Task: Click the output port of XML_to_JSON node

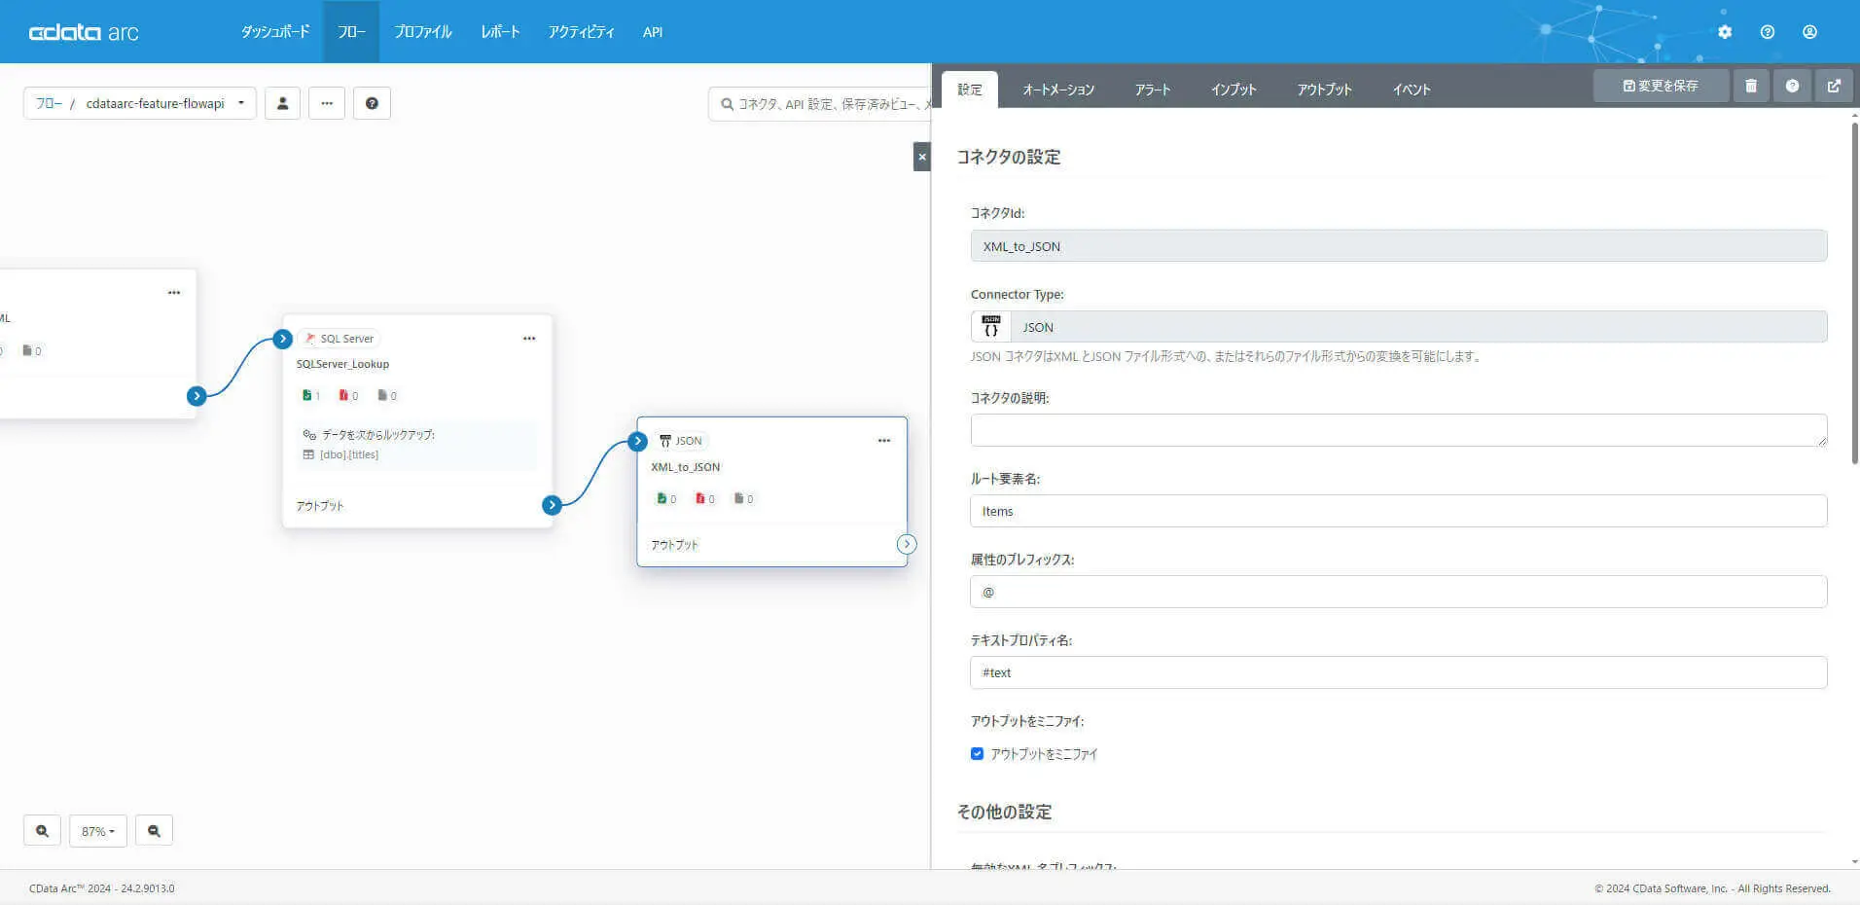Action: point(907,544)
